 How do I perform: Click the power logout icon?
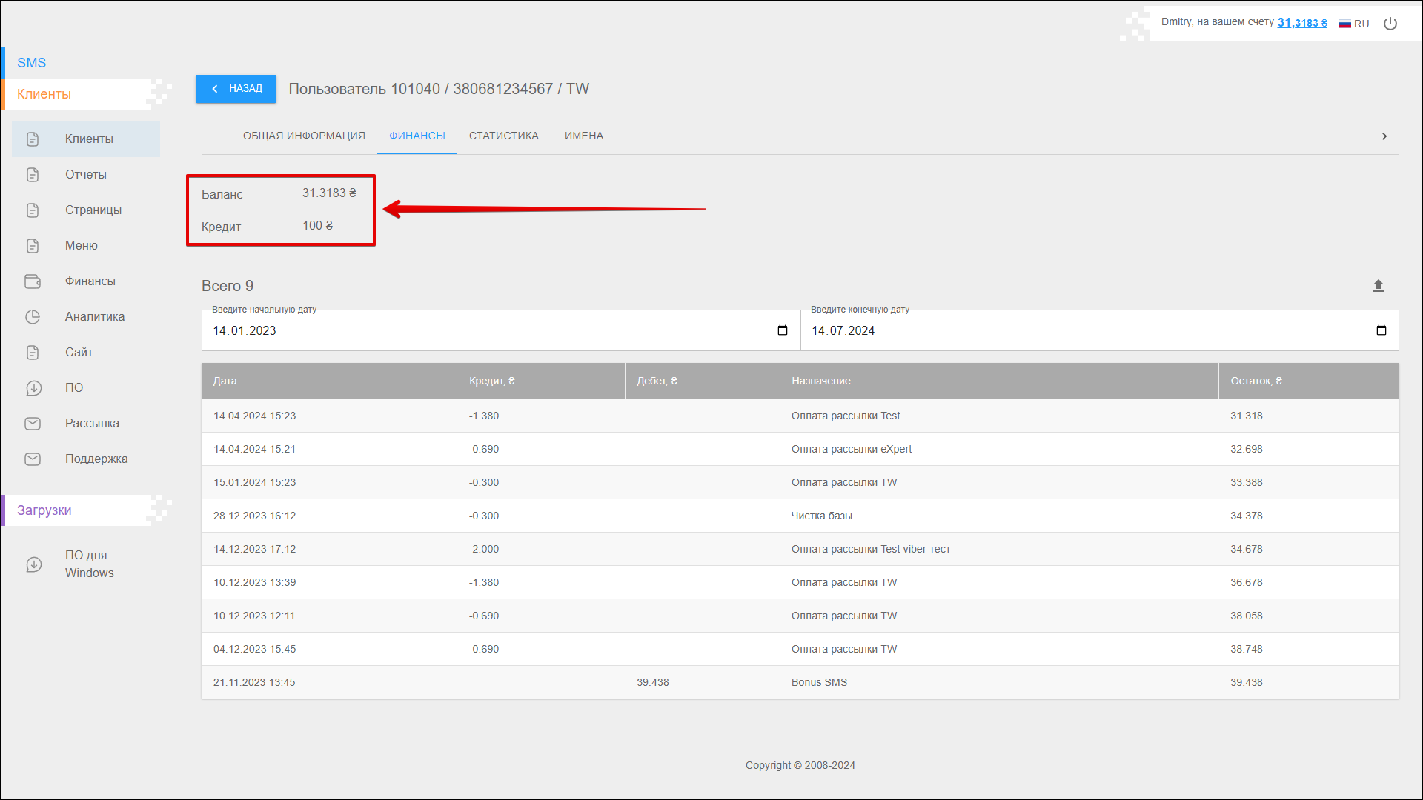1390,24
